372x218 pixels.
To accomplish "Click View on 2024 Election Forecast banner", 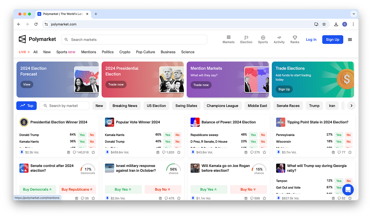I will tap(27, 84).
